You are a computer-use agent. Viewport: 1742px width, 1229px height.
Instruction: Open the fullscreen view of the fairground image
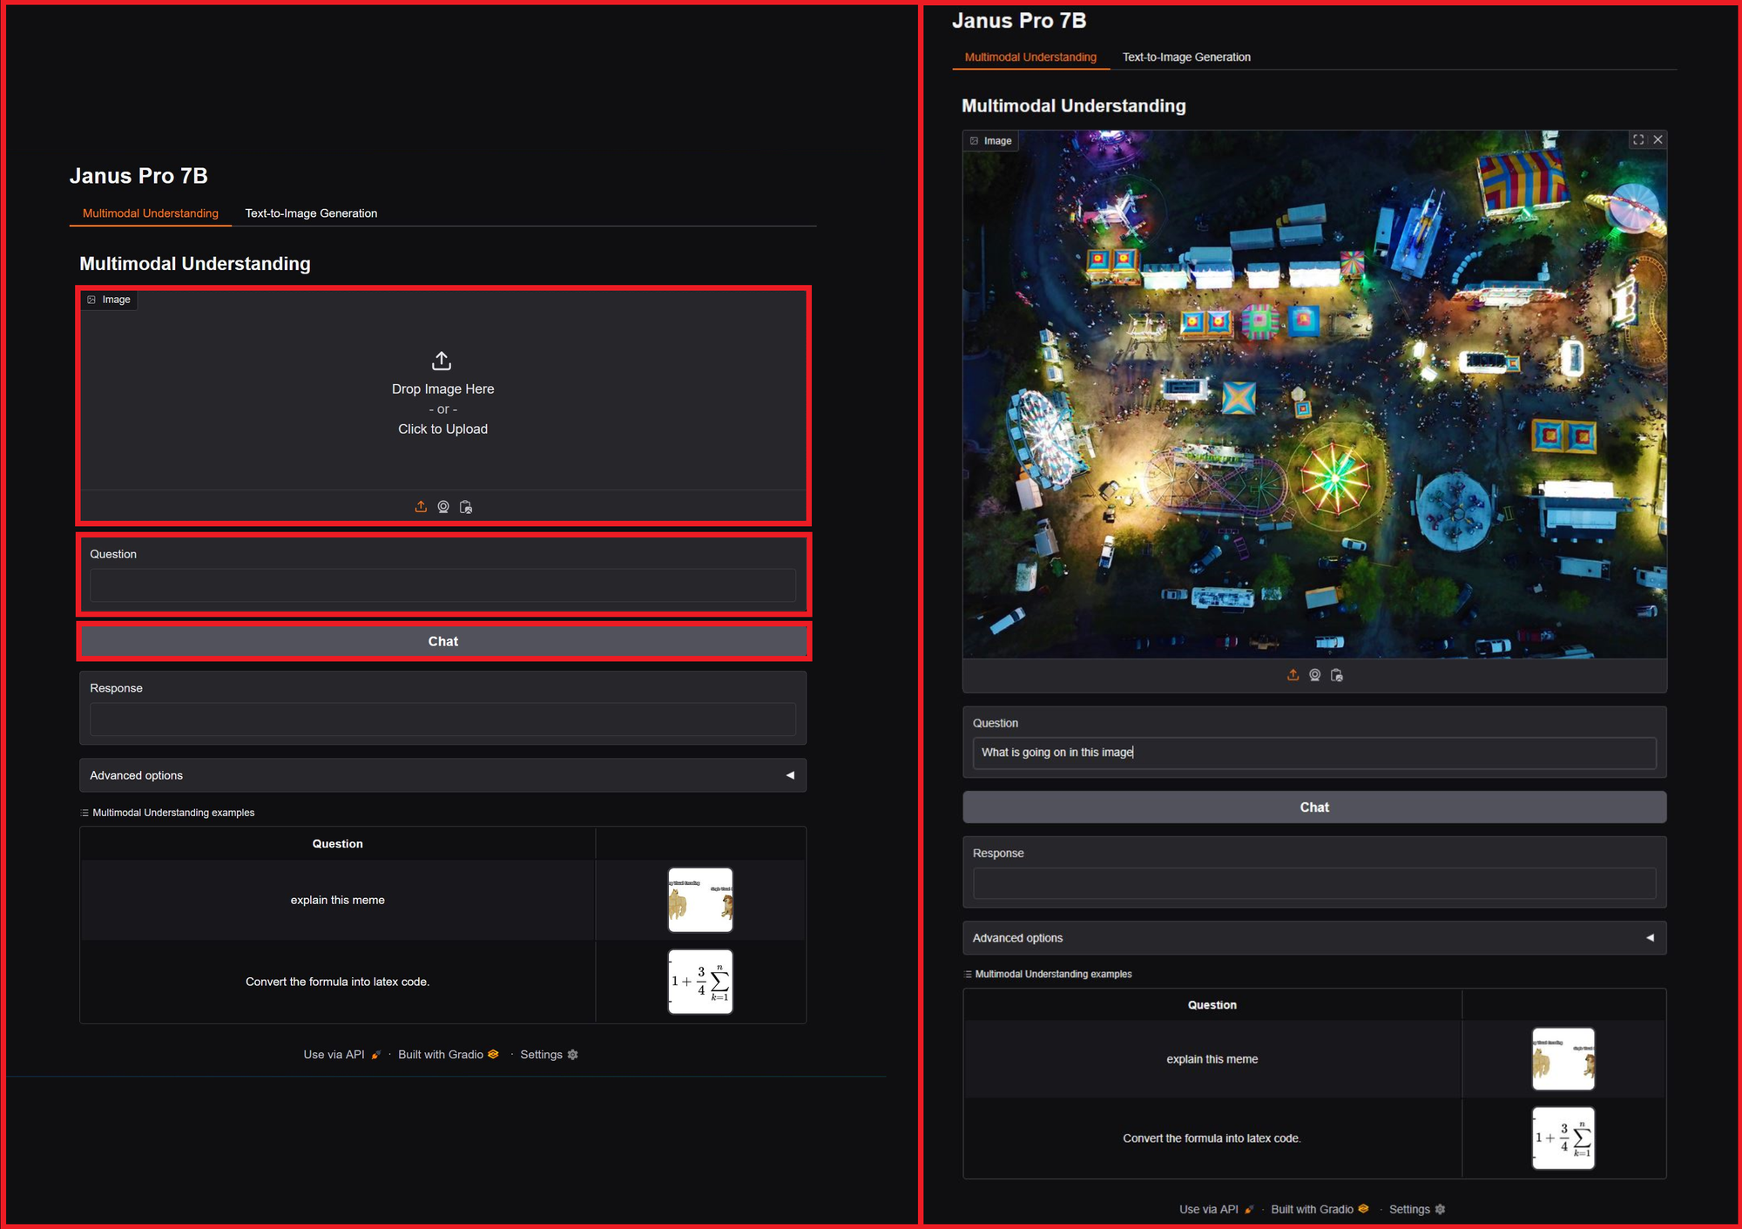point(1638,139)
